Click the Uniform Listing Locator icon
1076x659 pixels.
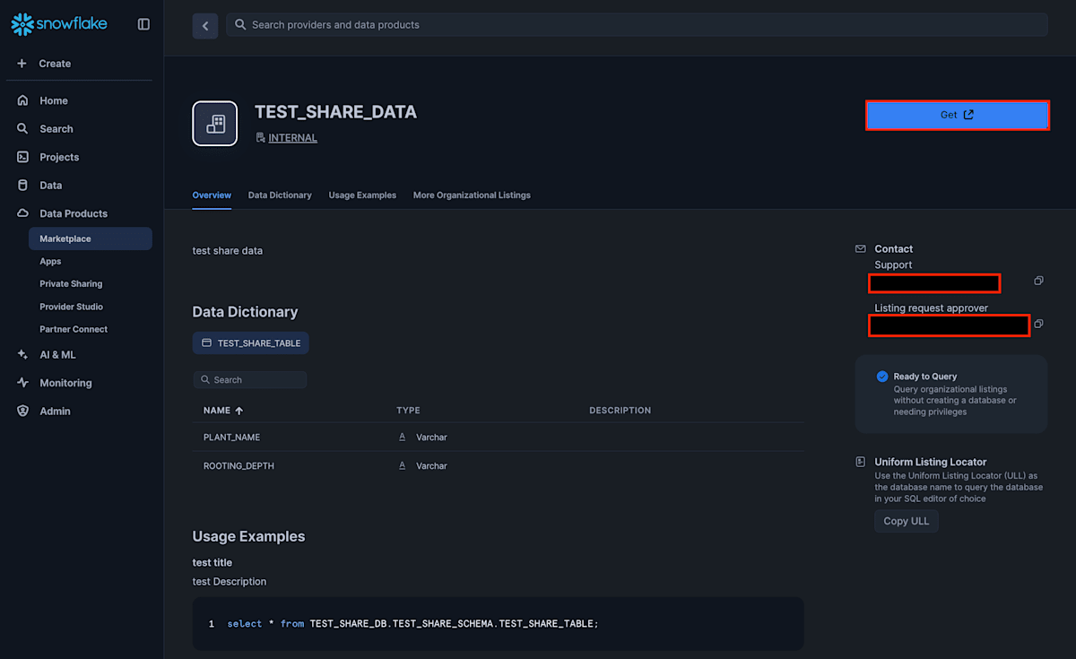[x=861, y=462]
